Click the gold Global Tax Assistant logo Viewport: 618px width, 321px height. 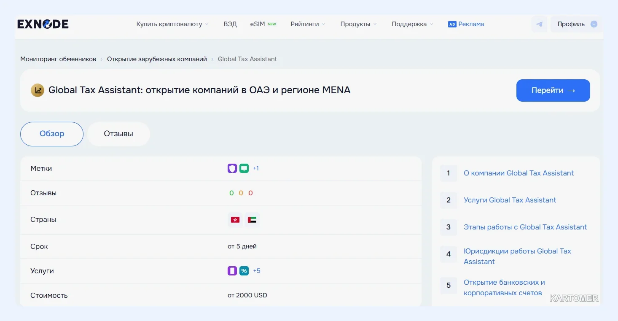coord(38,90)
